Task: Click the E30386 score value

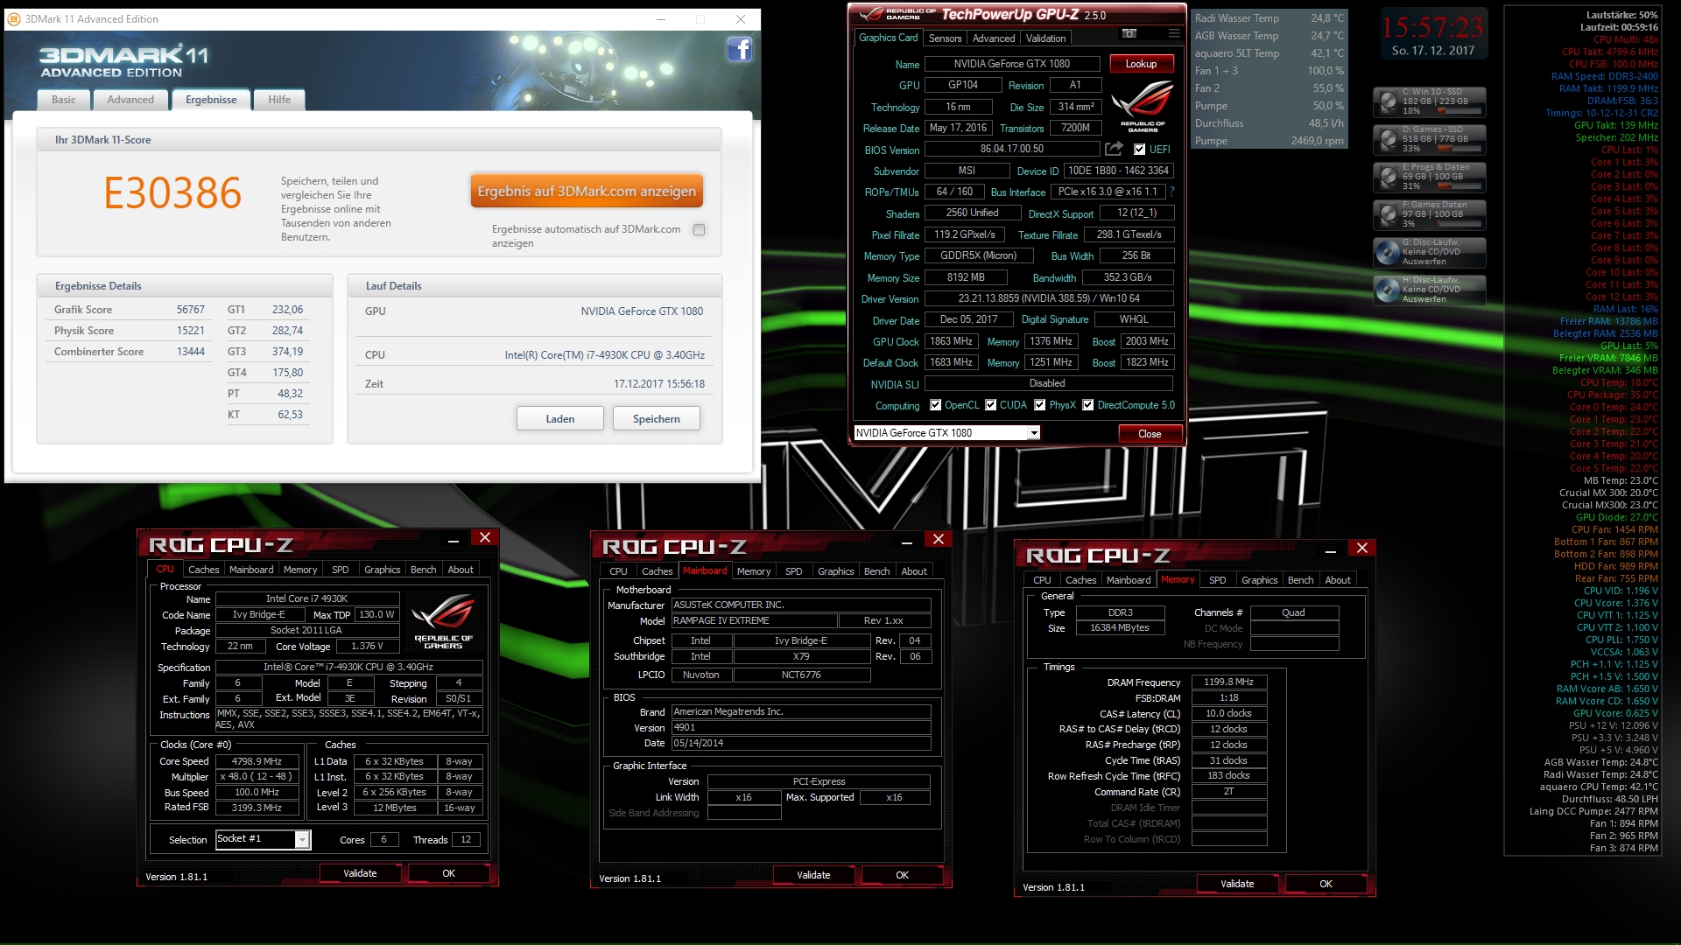Action: 172,193
